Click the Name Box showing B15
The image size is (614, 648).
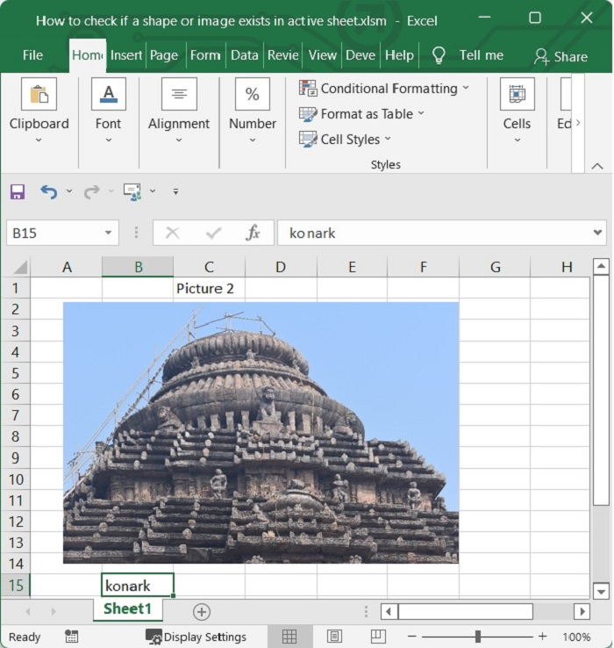62,233
